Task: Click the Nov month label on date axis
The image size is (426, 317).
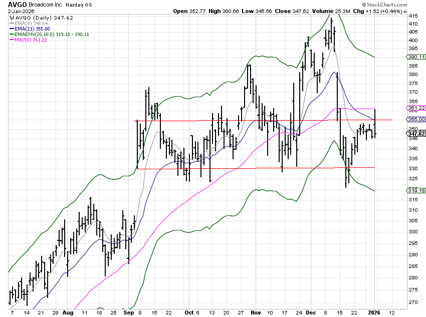Action: 256,312
